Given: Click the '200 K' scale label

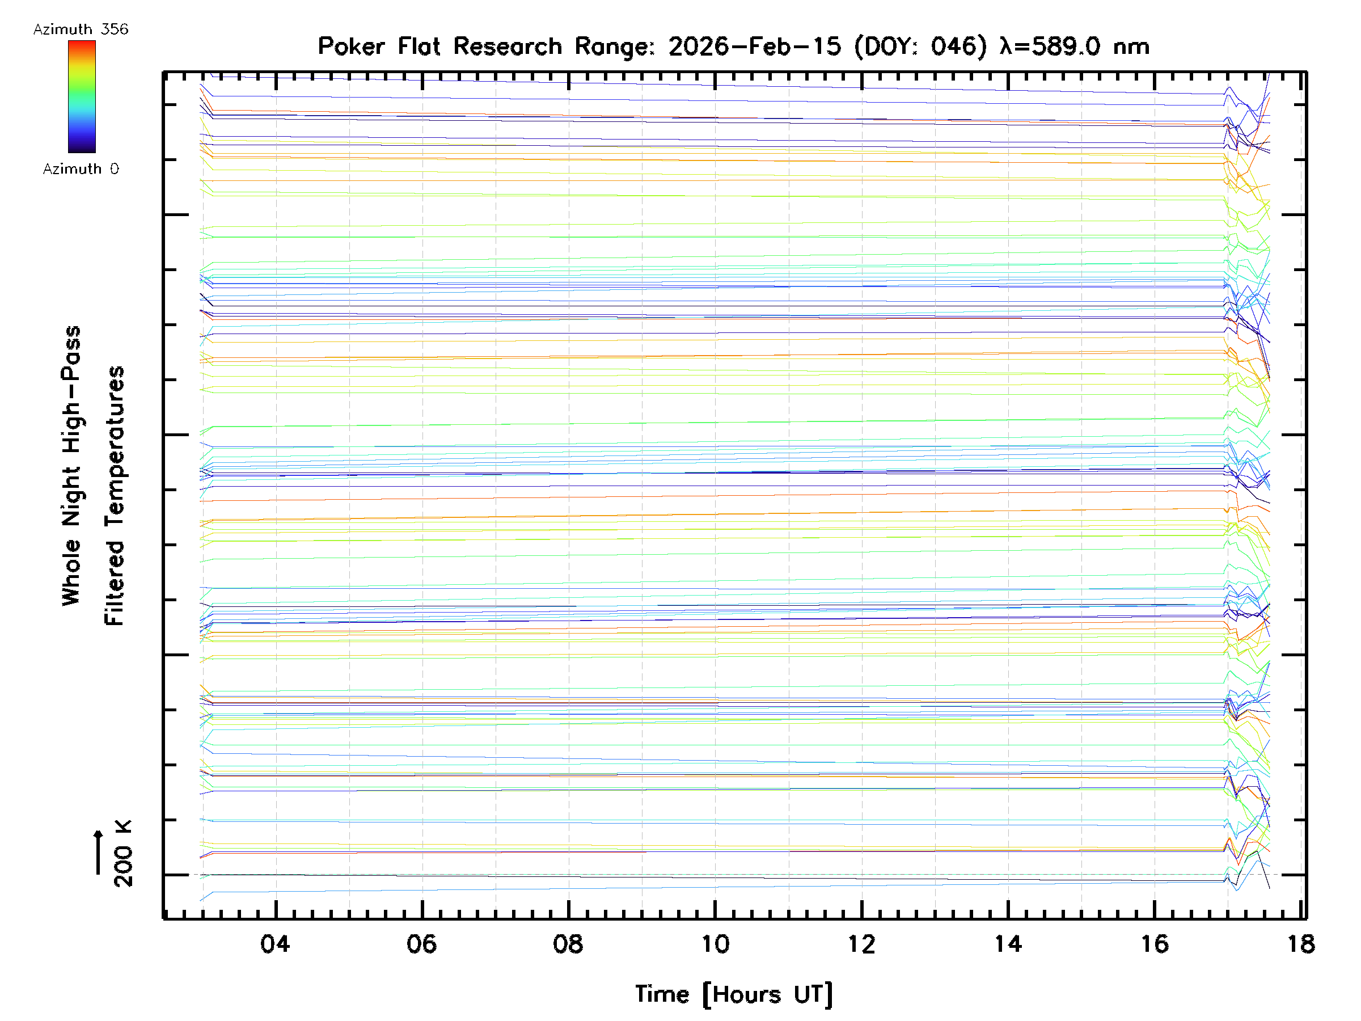Looking at the screenshot, I should pyautogui.click(x=123, y=853).
